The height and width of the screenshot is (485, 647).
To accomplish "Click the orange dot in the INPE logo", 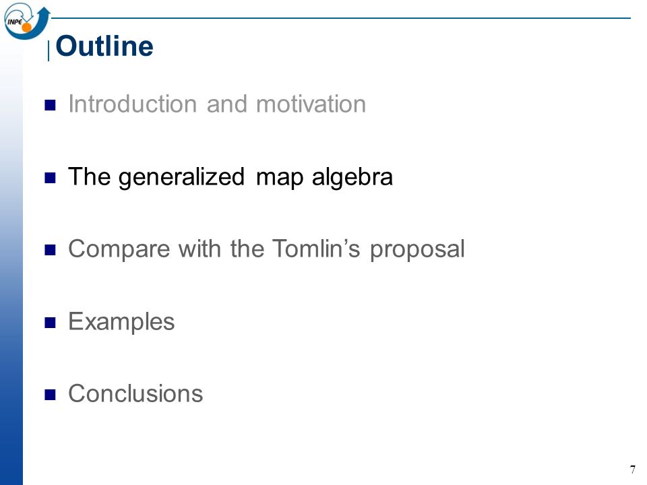I will (x=27, y=27).
